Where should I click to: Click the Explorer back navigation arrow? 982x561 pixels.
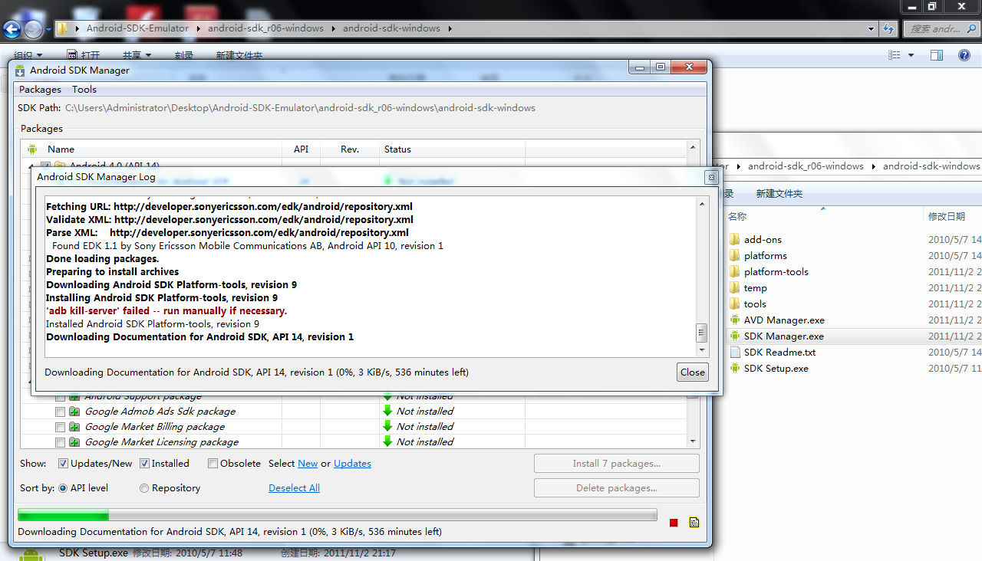(12, 29)
